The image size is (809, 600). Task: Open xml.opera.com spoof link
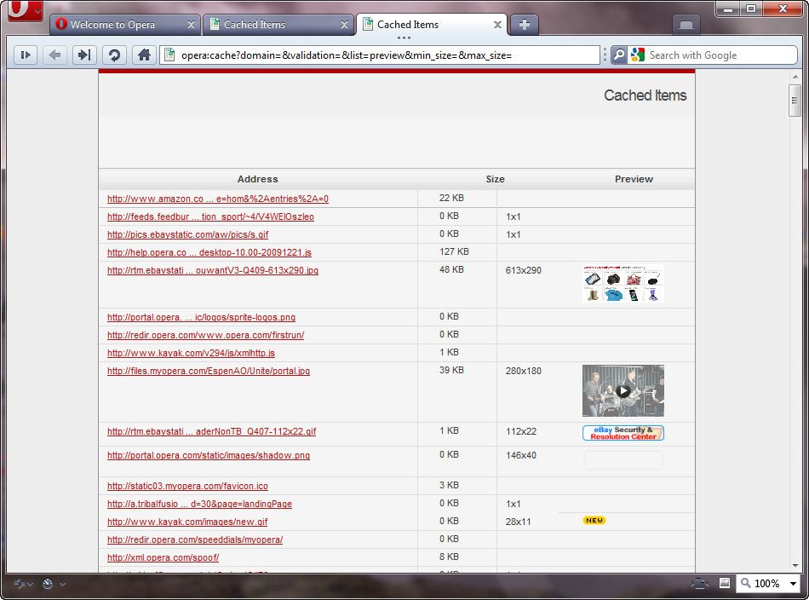tap(163, 557)
